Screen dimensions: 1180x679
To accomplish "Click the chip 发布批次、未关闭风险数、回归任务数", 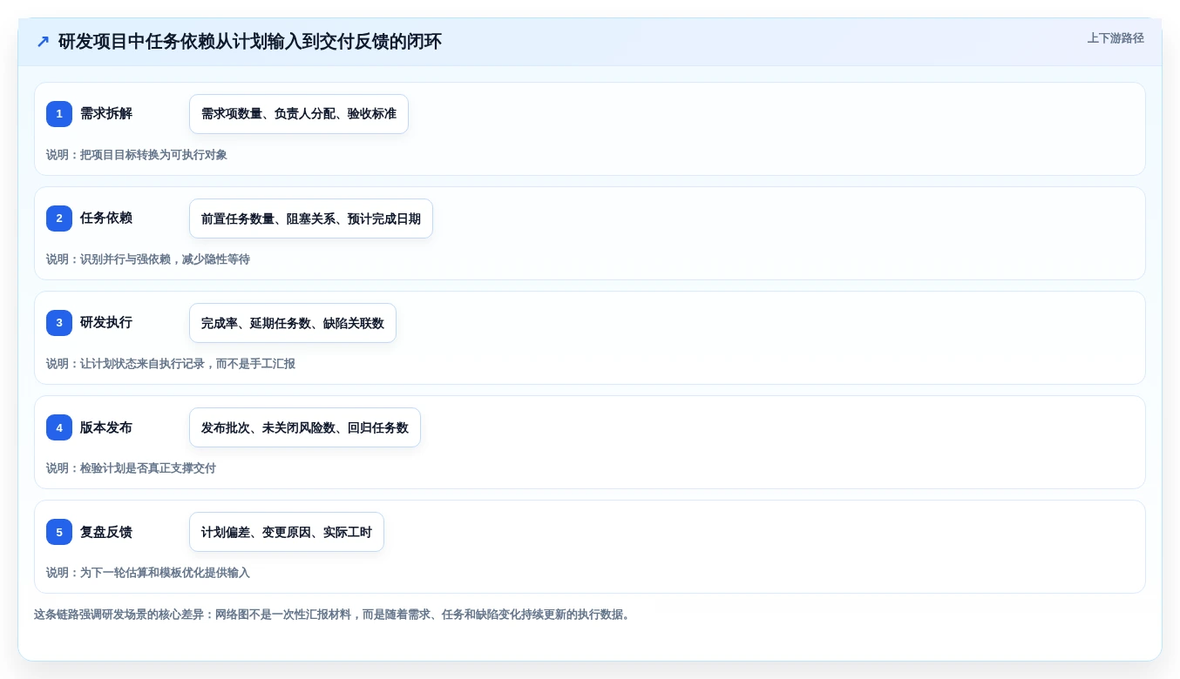I will [305, 427].
